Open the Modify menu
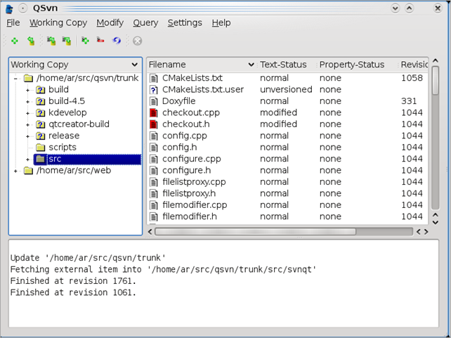Image resolution: width=451 pixels, height=338 pixels. pyautogui.click(x=110, y=22)
